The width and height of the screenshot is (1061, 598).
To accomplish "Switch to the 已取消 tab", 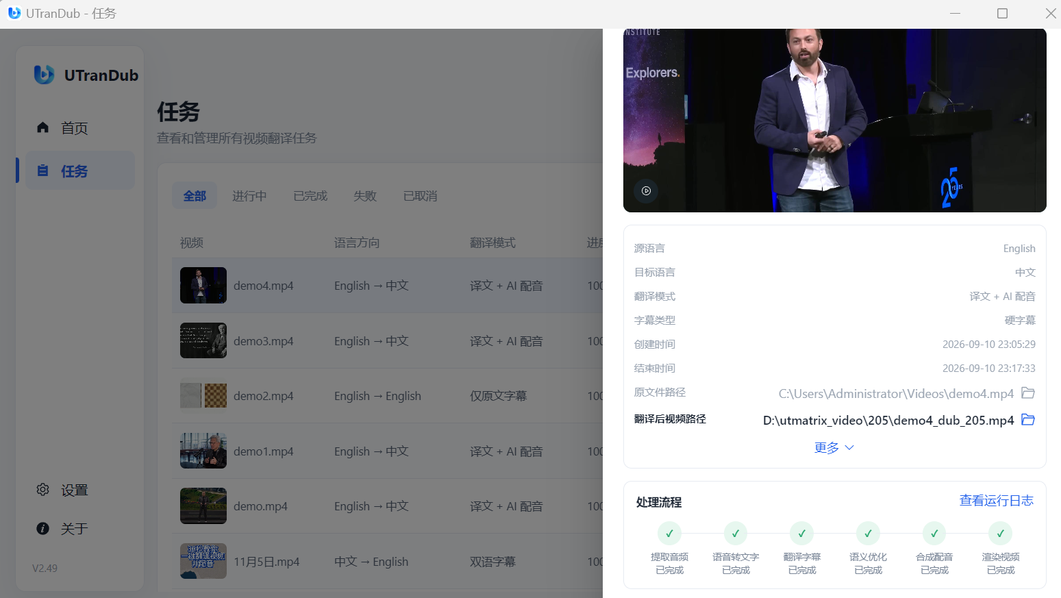I will click(420, 196).
